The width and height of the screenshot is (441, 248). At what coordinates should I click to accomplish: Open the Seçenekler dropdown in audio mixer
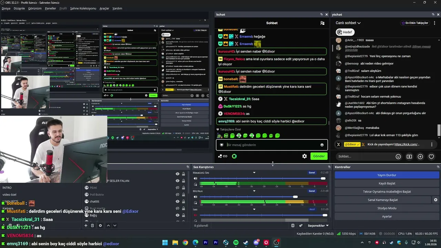point(318,226)
